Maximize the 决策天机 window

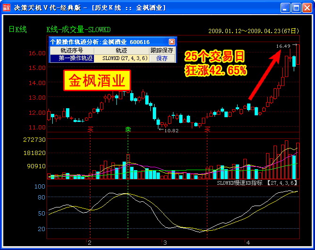pos(296,8)
